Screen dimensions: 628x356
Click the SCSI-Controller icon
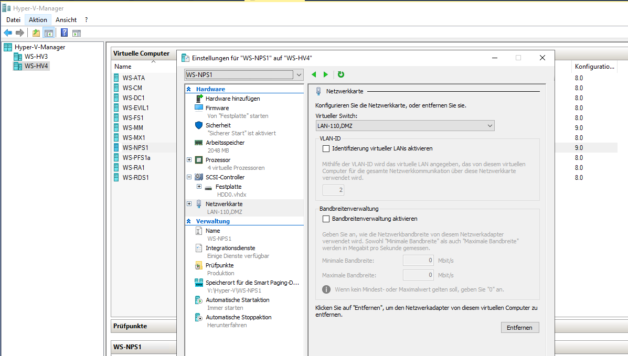pyautogui.click(x=199, y=177)
